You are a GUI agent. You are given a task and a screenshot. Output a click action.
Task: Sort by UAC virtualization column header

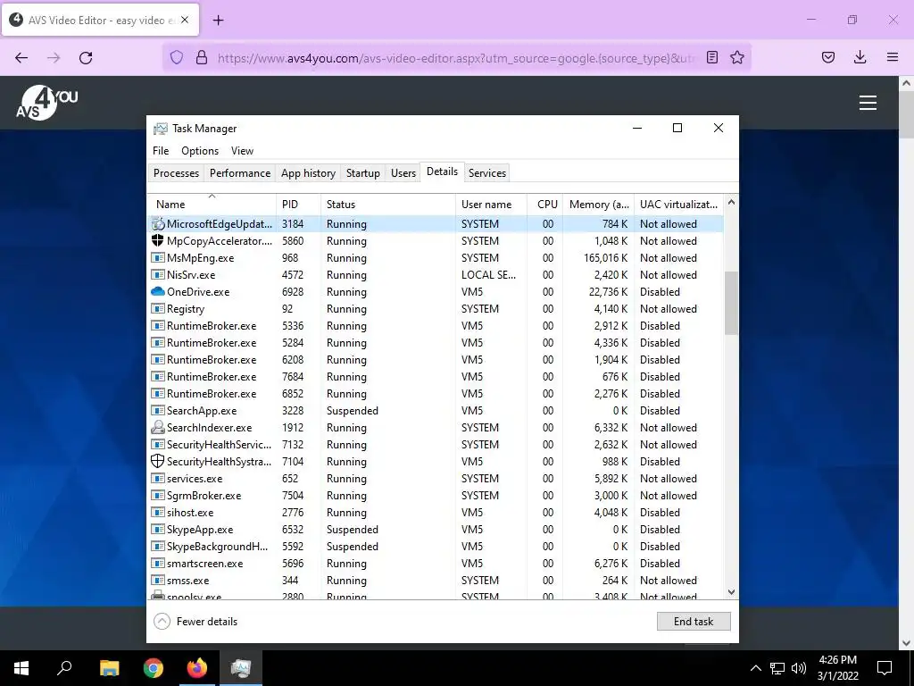click(x=678, y=205)
